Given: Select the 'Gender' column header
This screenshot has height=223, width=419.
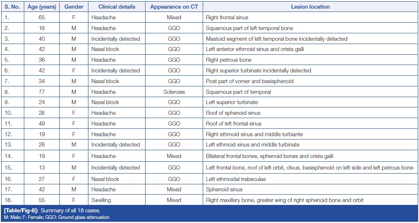Looking at the screenshot, I should pos(74,7).
